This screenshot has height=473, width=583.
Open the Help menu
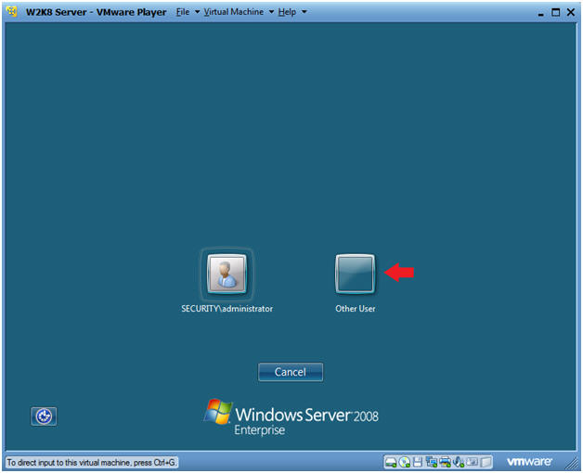click(287, 12)
